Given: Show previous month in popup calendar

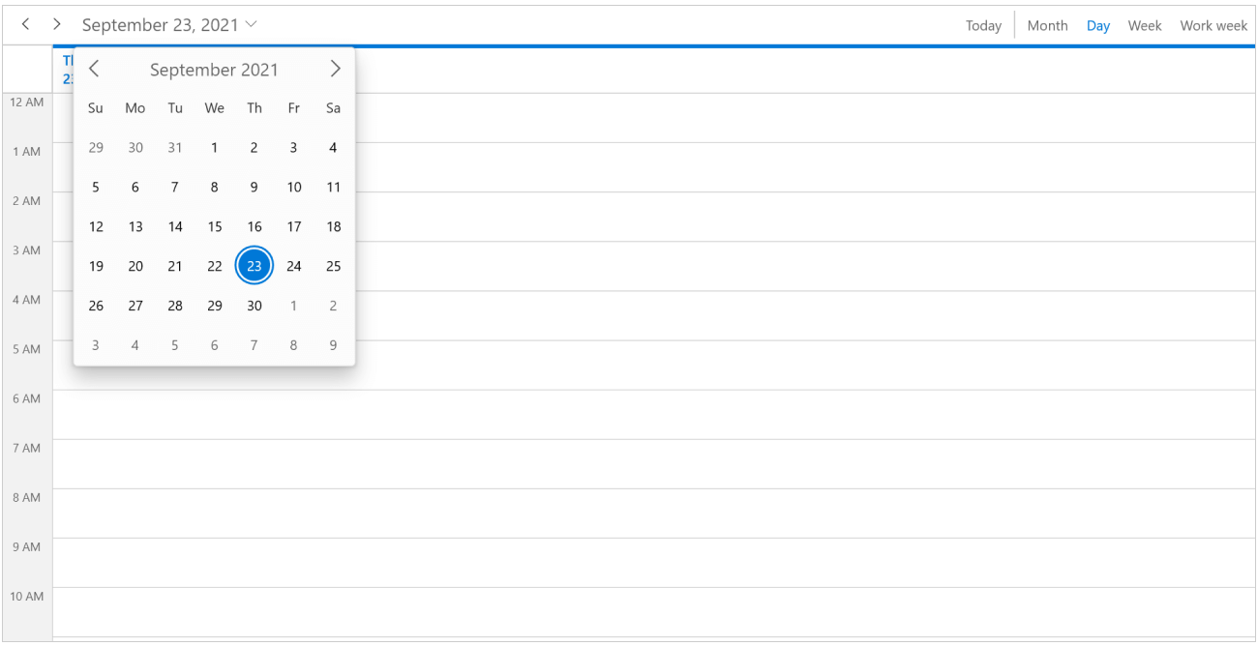Looking at the screenshot, I should pyautogui.click(x=95, y=69).
